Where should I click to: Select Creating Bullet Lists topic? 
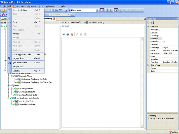tap(27, 92)
